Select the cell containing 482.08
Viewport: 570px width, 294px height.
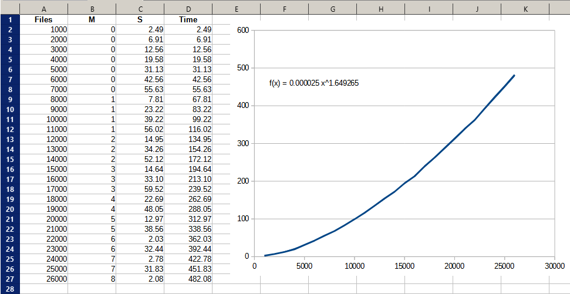pyautogui.click(x=188, y=279)
